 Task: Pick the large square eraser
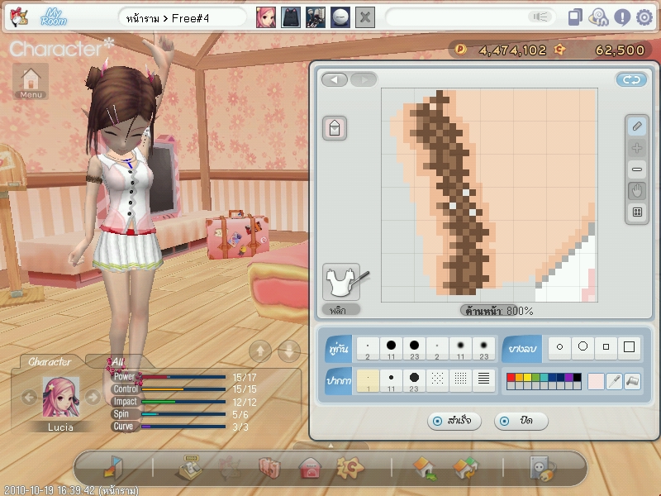point(629,347)
